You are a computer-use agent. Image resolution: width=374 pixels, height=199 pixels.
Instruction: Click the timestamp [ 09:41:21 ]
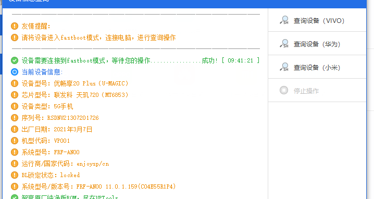point(241,60)
